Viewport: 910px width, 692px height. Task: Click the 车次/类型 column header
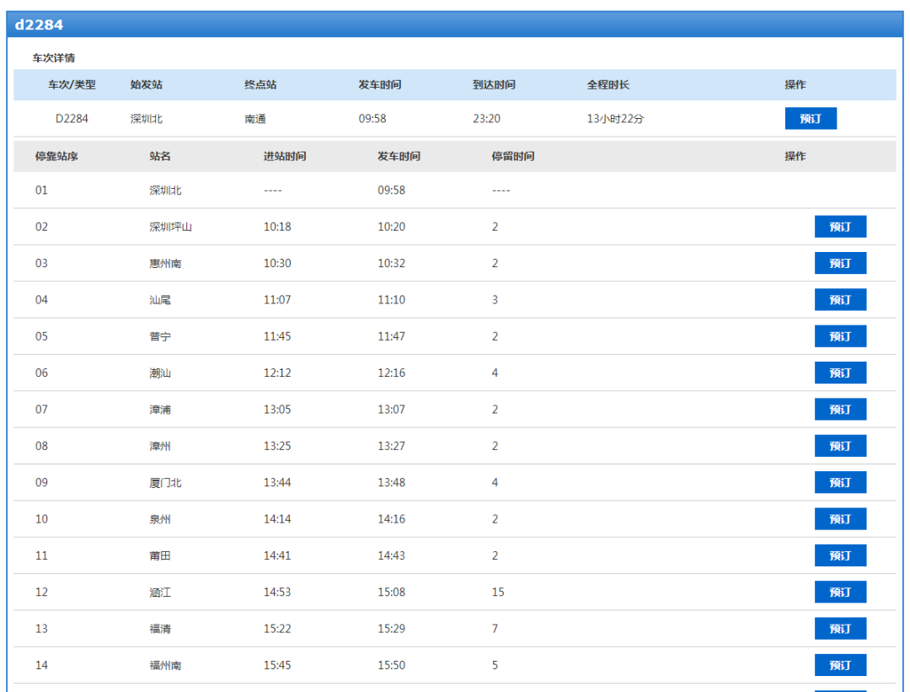(x=72, y=85)
